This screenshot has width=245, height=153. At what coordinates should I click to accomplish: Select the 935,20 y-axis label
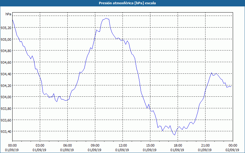[6, 28]
